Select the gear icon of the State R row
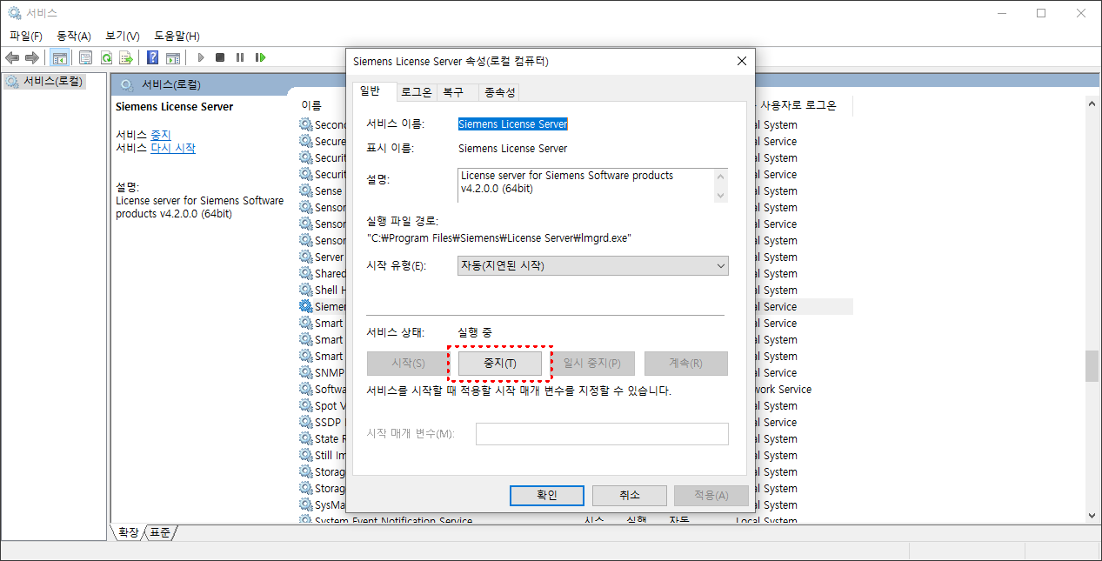This screenshot has width=1102, height=561. coord(305,438)
